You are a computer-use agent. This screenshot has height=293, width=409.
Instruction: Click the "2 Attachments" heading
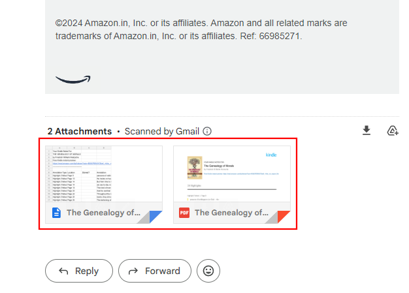click(79, 131)
